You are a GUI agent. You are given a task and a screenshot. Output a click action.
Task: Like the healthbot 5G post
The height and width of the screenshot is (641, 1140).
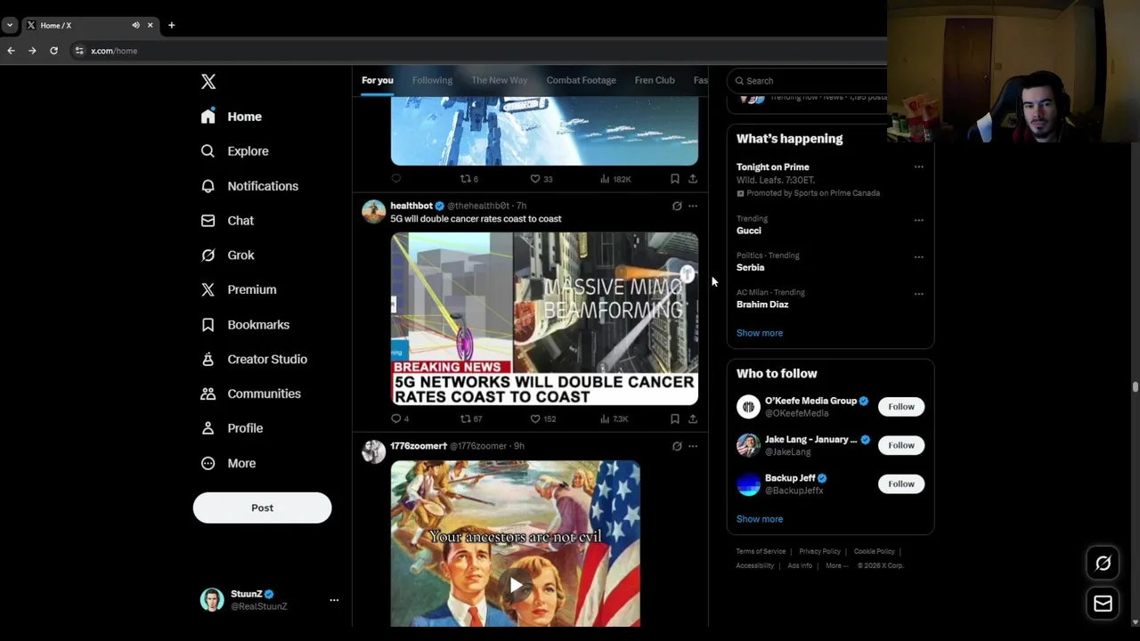tap(542, 418)
